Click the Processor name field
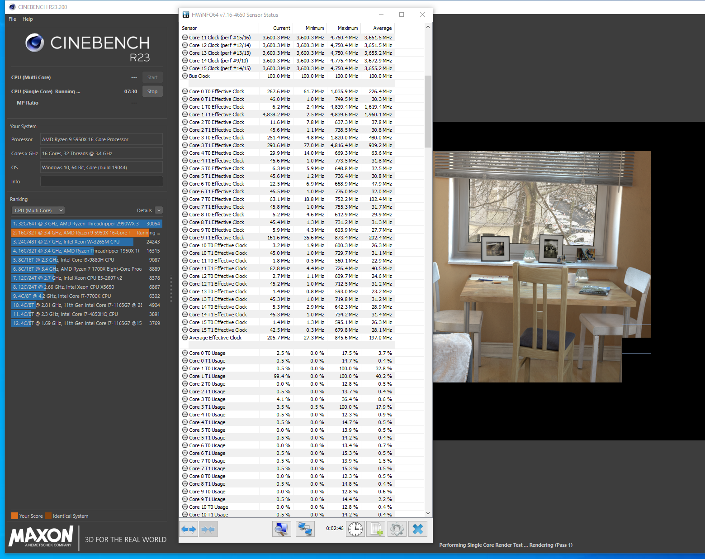The width and height of the screenshot is (705, 559). point(102,139)
